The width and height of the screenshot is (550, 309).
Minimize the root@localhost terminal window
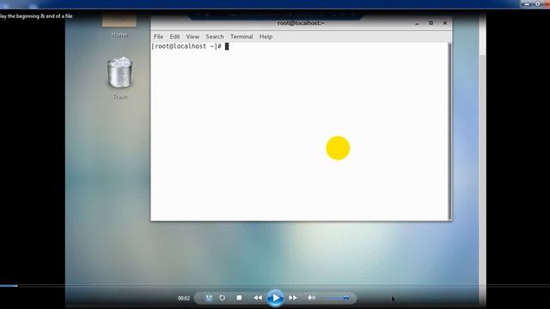coord(417,23)
